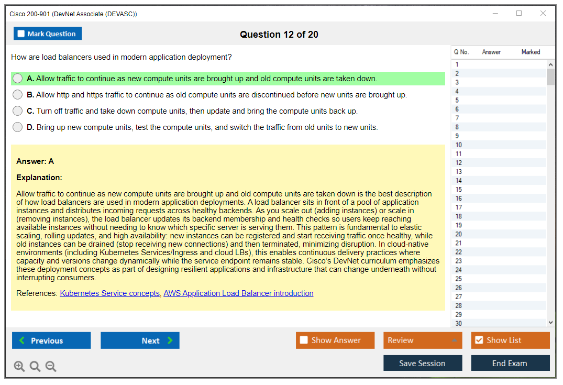Image resolution: width=563 pixels, height=385 pixels.
Task: Choose answer option B radio button
Action: [x=18, y=95]
